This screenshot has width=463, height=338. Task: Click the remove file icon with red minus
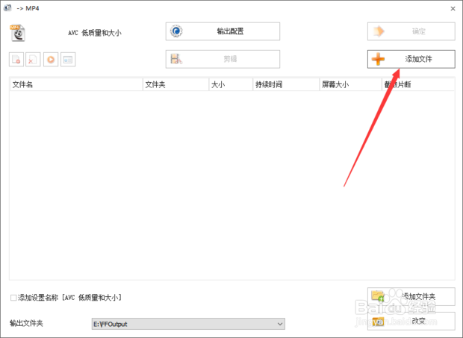pyautogui.click(x=16, y=60)
